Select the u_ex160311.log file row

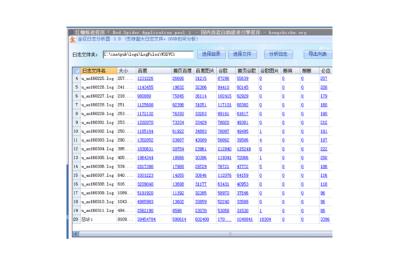point(98,210)
